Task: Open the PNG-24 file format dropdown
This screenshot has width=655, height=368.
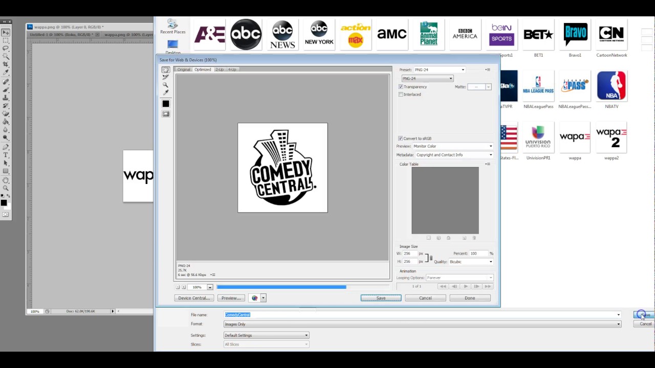Action: click(427, 78)
